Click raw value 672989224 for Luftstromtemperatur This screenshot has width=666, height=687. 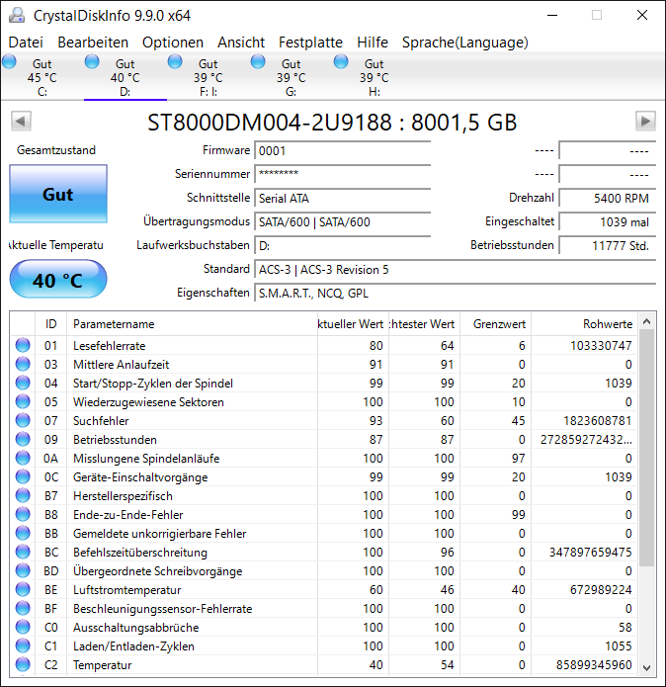pos(601,590)
